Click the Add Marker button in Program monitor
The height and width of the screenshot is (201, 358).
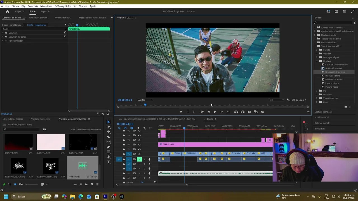click(x=181, y=112)
